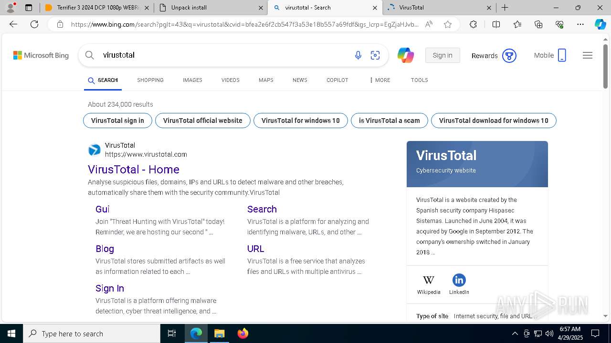Select the MAPS search category
611x343 pixels.
266,80
